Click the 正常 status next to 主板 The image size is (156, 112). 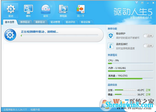click(148, 90)
